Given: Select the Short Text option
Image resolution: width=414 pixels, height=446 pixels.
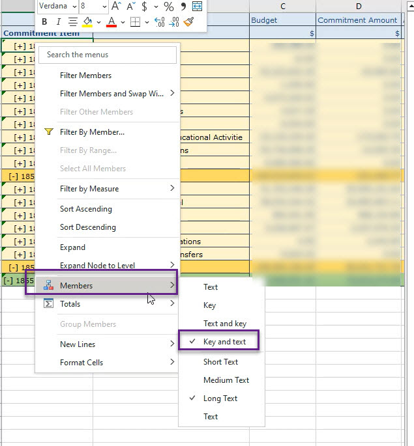Looking at the screenshot, I should click(x=222, y=362).
